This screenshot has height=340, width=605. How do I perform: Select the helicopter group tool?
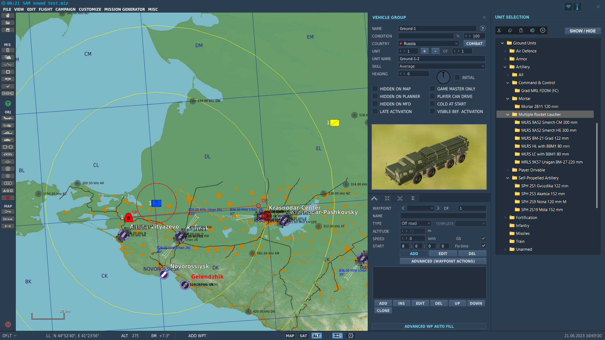(8, 125)
